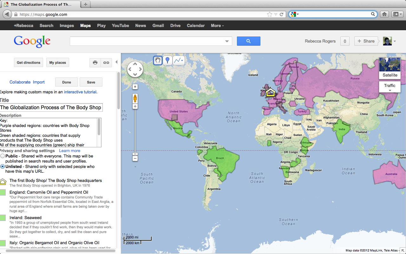Open URL history dropdown arrow
Image resolution: width=406 pixels, height=254 pixels.
276,14
